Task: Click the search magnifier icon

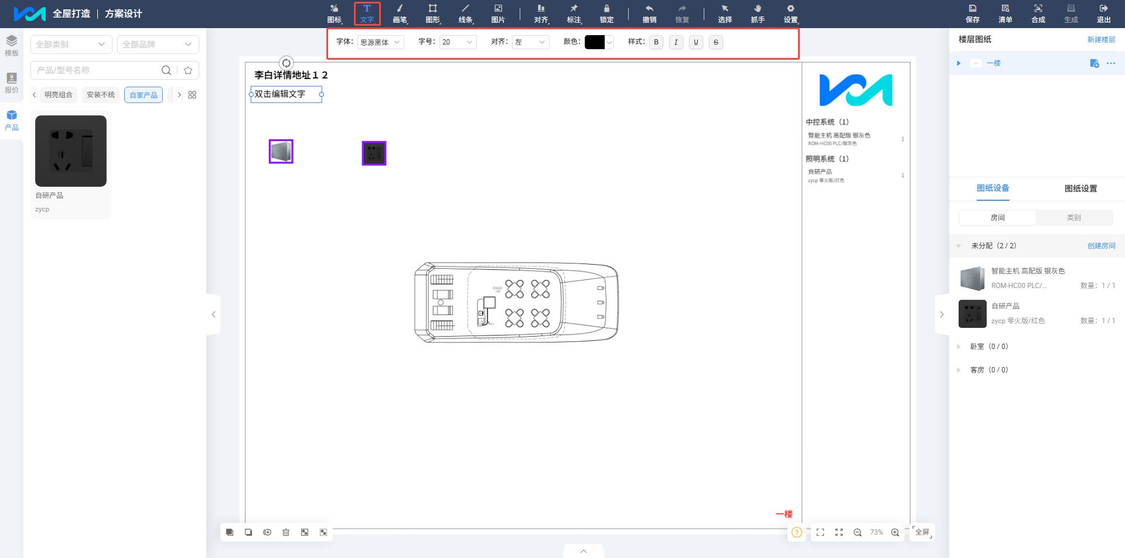Action: click(x=166, y=70)
